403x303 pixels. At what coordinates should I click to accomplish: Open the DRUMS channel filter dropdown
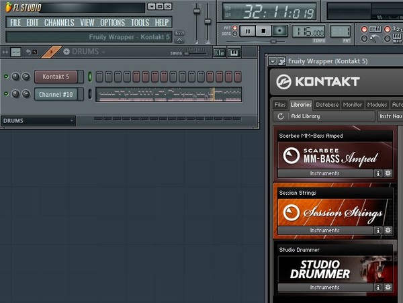click(38, 121)
